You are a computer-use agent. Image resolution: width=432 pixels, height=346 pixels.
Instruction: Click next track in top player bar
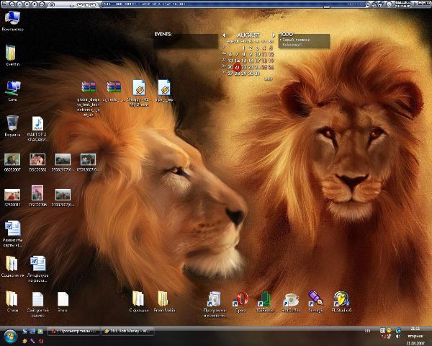(x=42, y=4)
